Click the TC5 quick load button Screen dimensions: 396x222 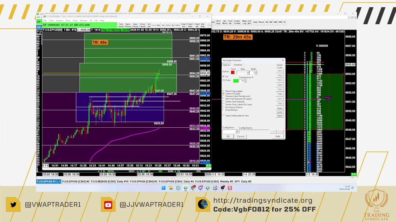pyautogui.click(x=280, y=89)
